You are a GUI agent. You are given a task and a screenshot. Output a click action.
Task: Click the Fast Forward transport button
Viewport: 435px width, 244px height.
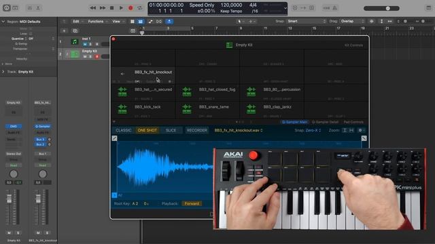tap(103, 8)
